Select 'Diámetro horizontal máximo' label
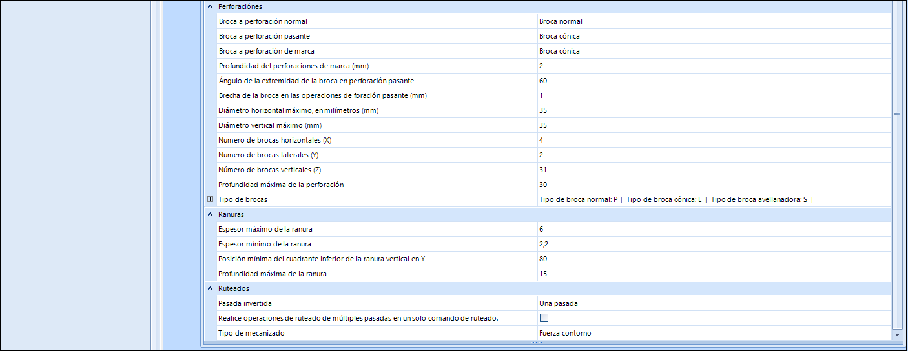908x351 pixels. (298, 110)
